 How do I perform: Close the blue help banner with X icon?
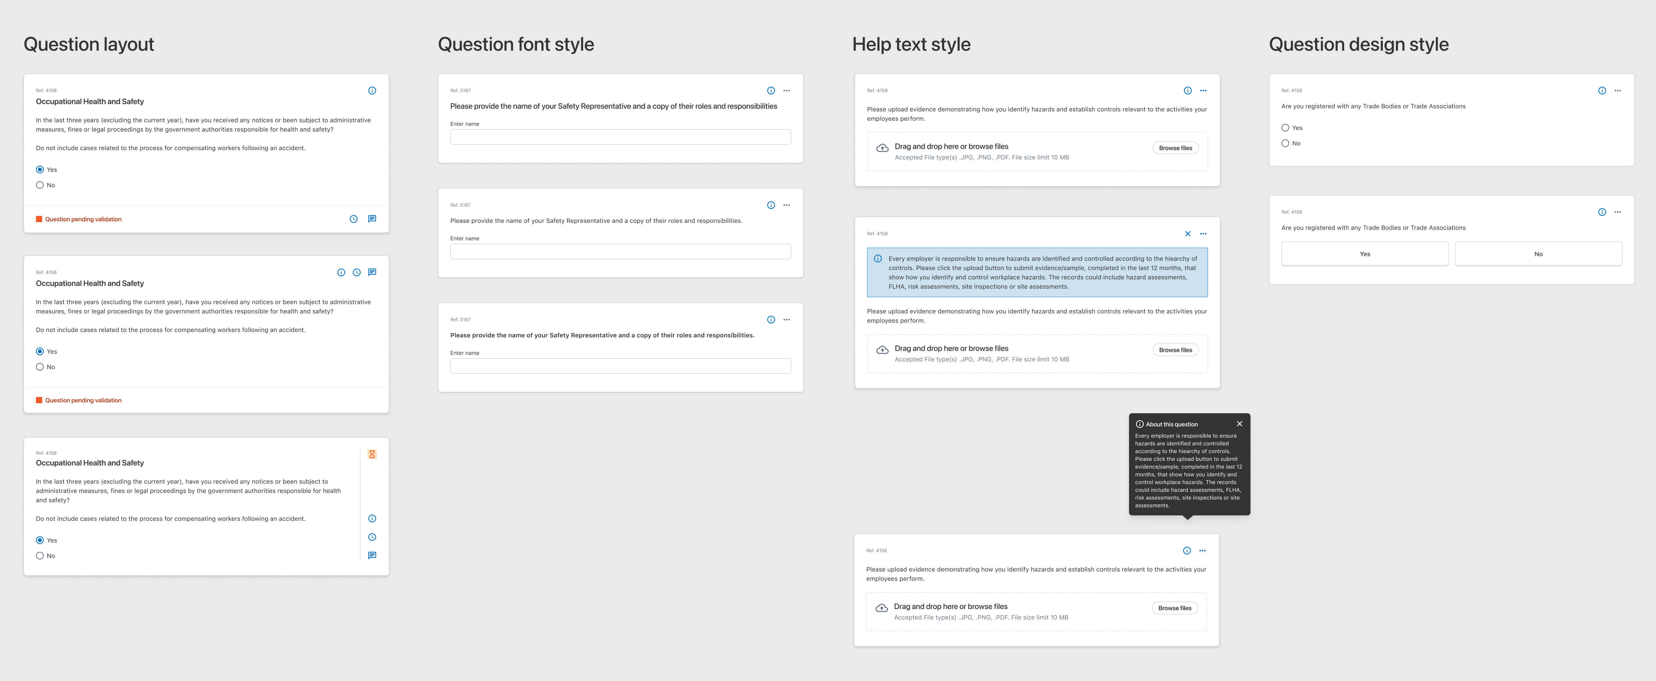[x=1187, y=234]
